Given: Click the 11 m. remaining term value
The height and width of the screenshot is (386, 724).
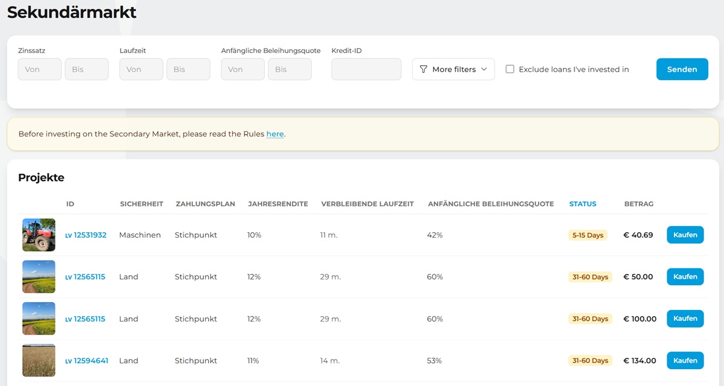Looking at the screenshot, I should click(329, 235).
